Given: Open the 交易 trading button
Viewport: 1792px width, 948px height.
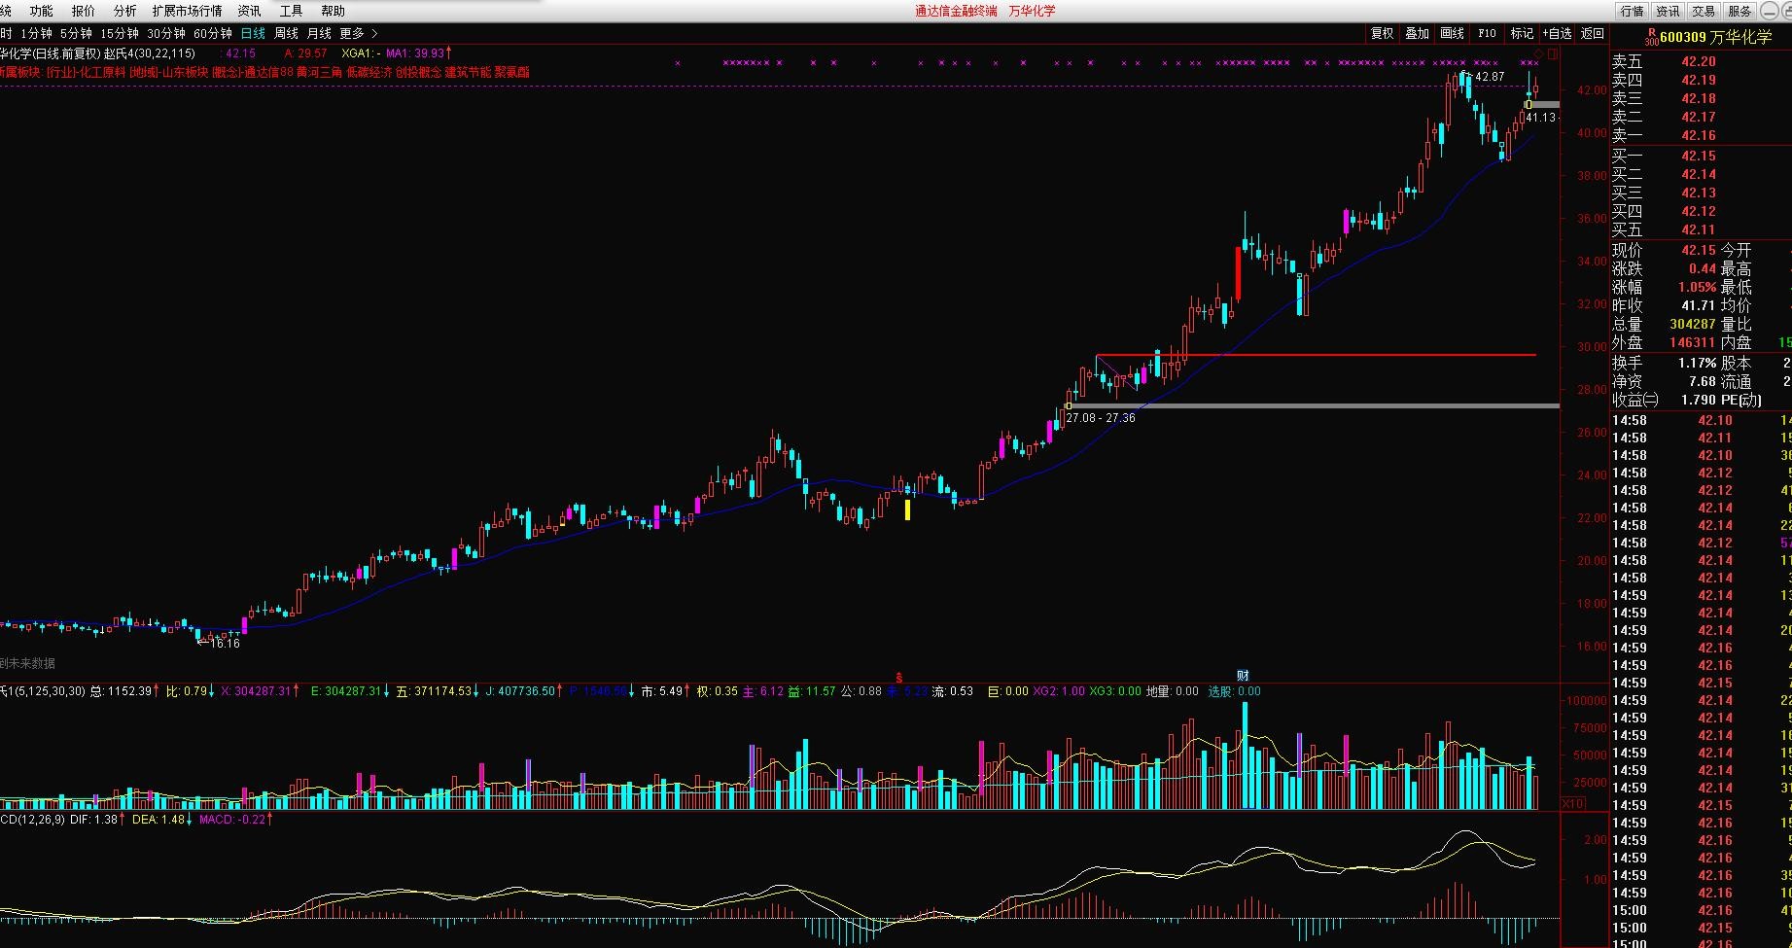Looking at the screenshot, I should click(x=1704, y=11).
